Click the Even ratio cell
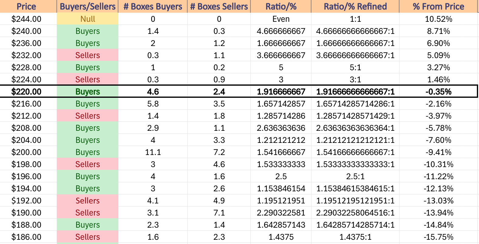 (281, 19)
